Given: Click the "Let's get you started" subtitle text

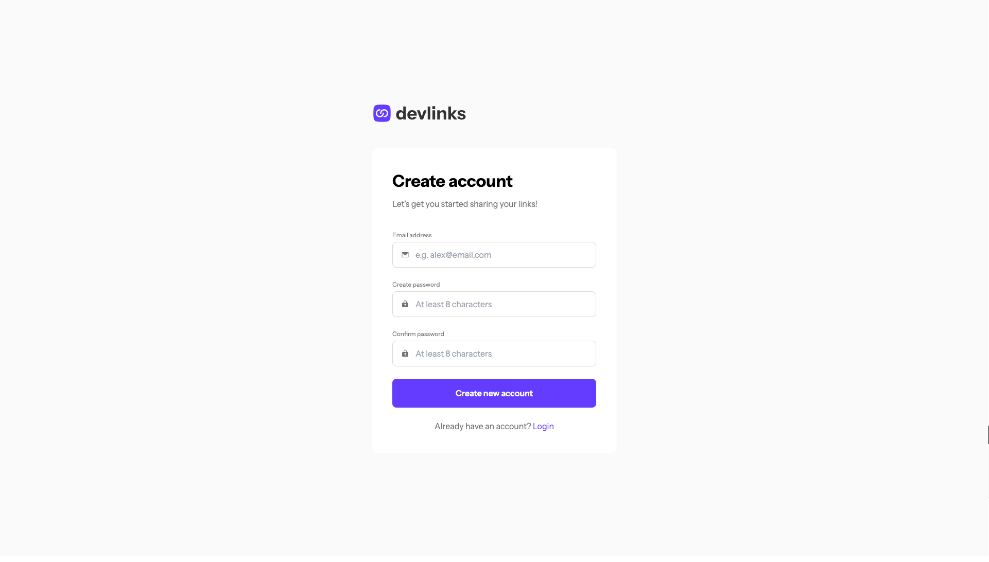Looking at the screenshot, I should coord(464,204).
